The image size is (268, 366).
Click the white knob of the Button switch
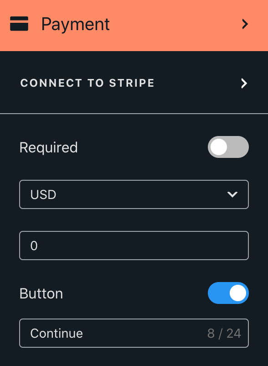tap(238, 293)
